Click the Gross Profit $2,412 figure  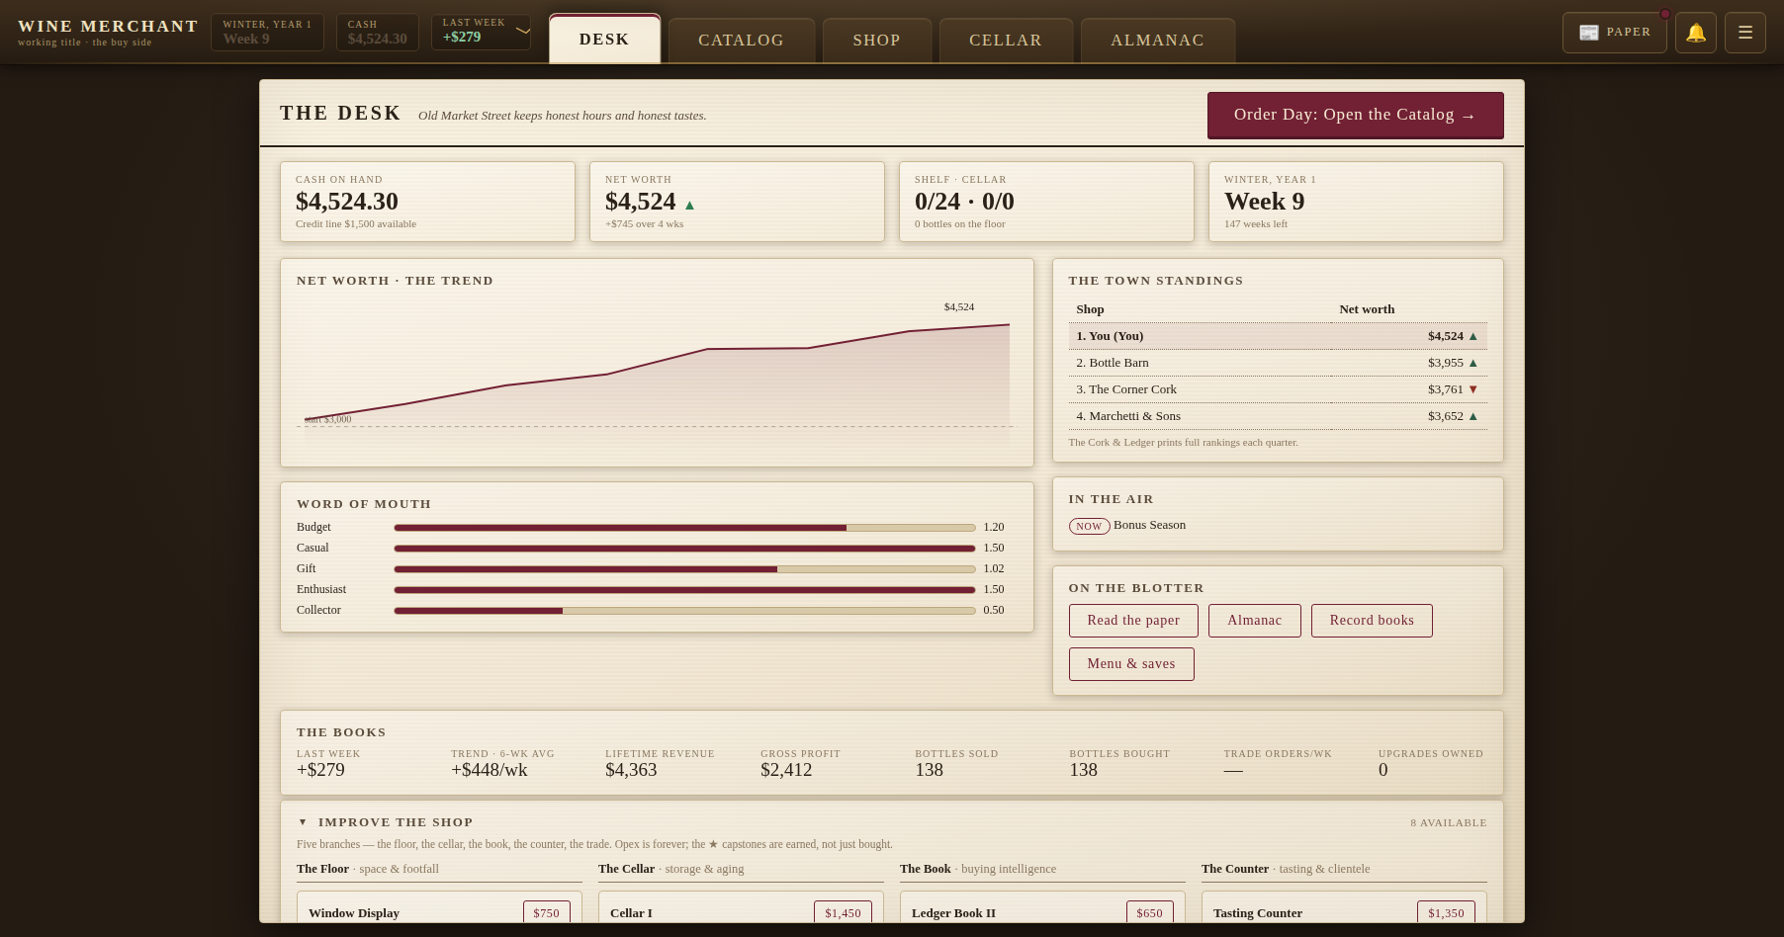click(786, 770)
